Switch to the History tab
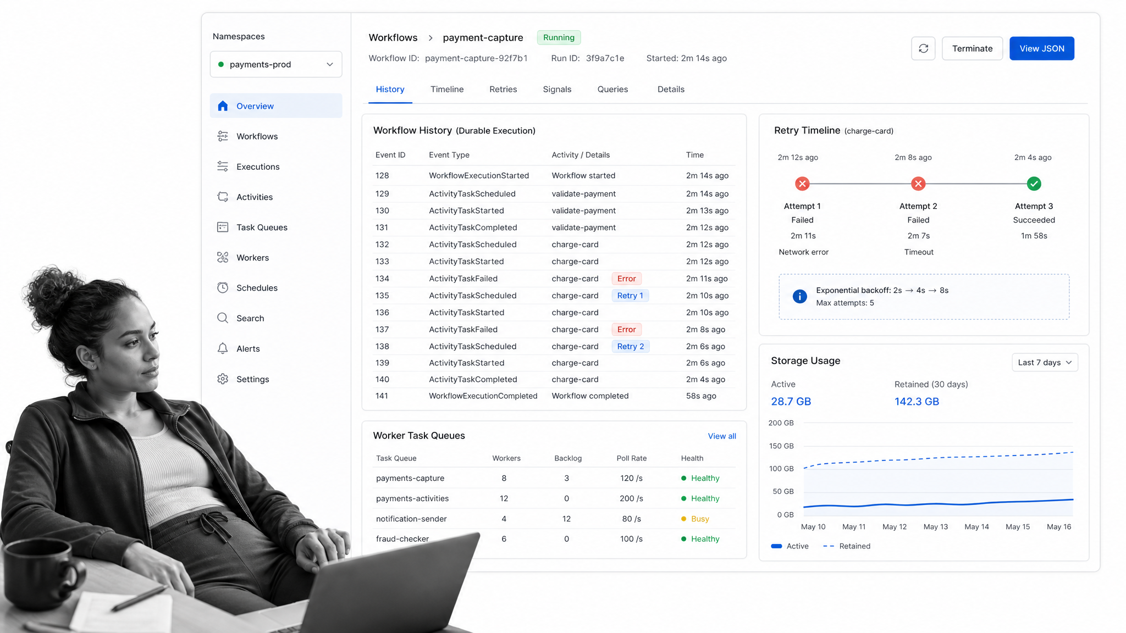 pos(390,89)
